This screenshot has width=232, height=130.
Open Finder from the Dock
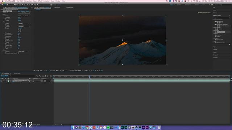(x=73, y=127)
